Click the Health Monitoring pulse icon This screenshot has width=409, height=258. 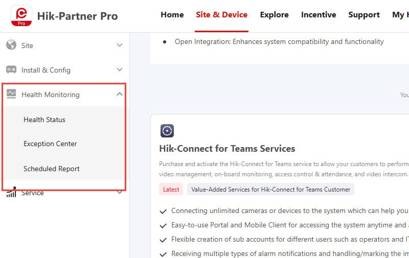(11, 94)
